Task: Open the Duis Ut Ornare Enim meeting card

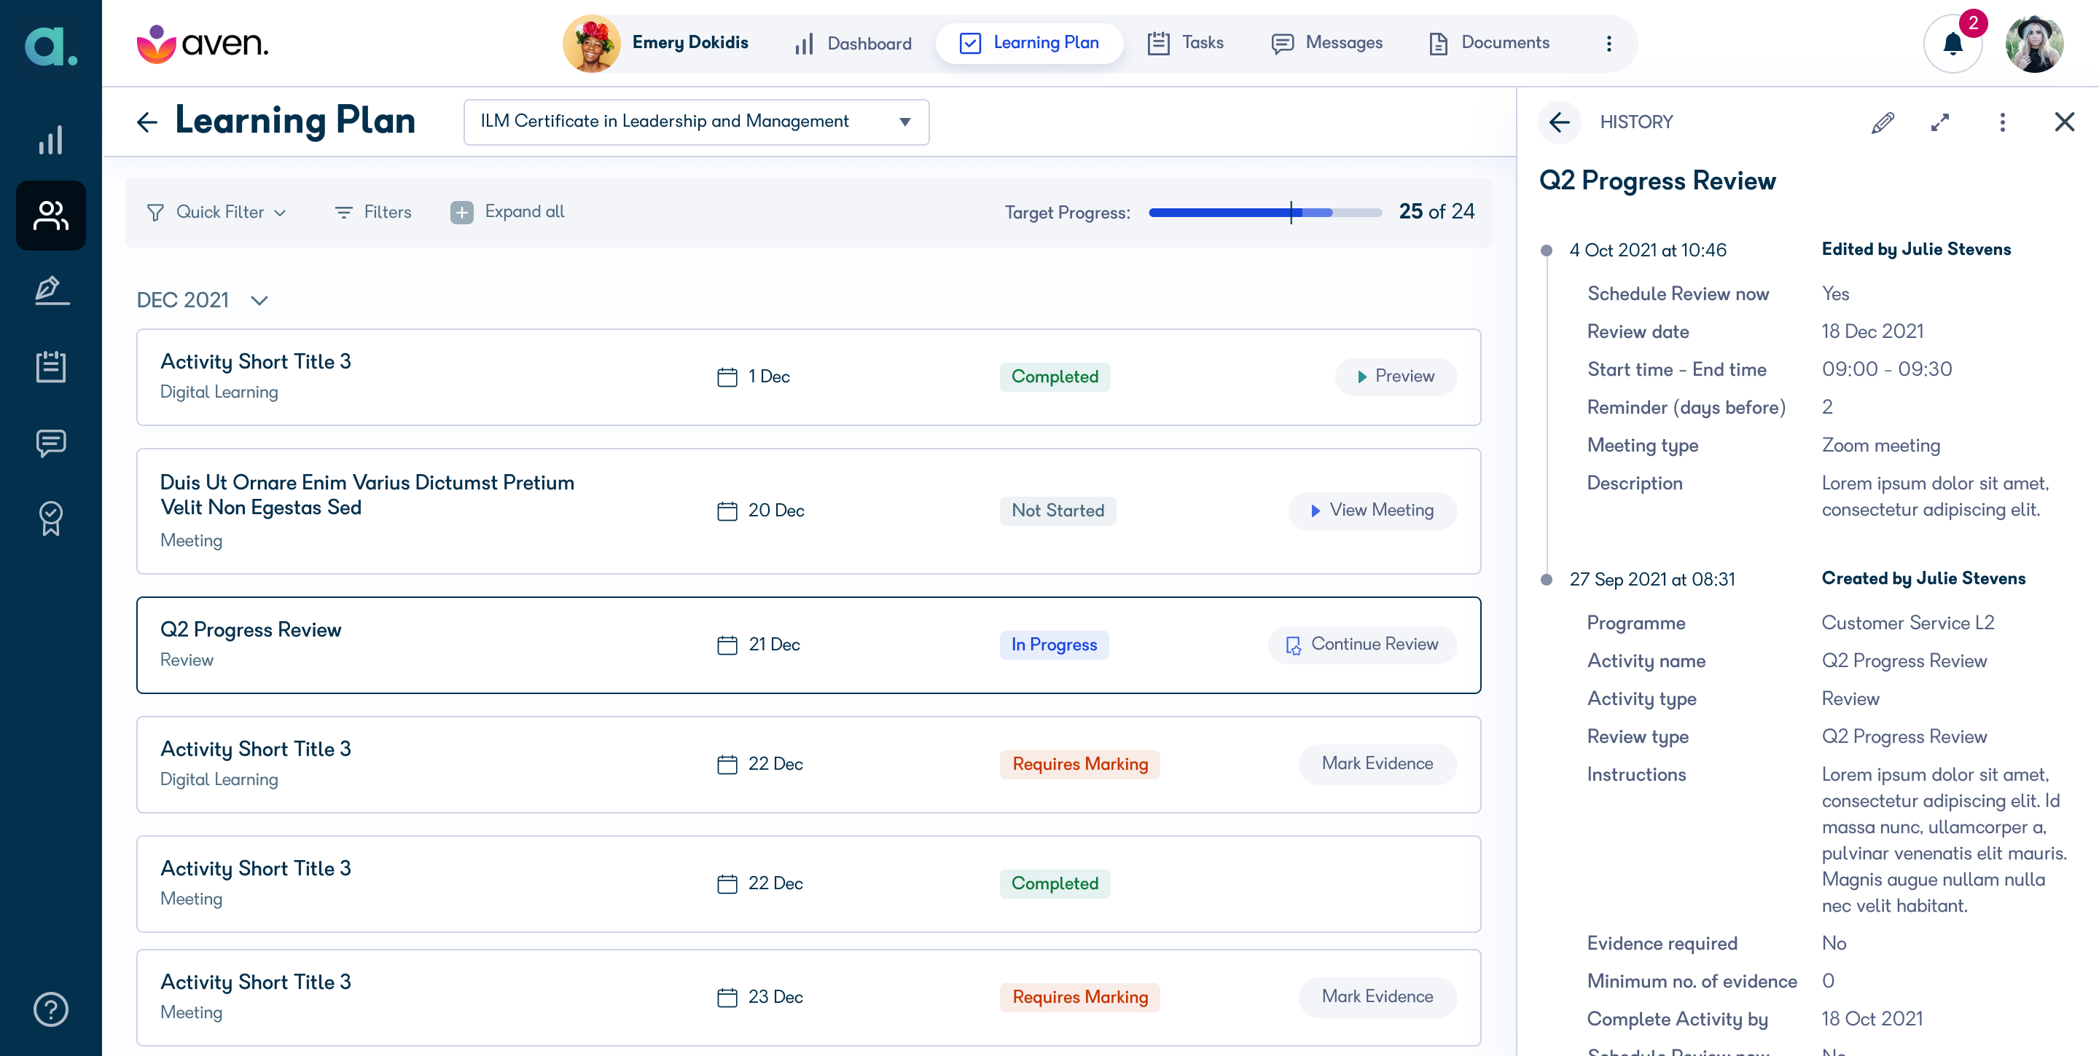Action: tap(808, 511)
